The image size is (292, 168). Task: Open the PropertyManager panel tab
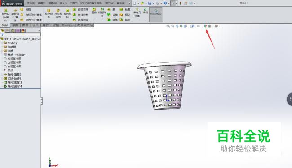click(8, 30)
